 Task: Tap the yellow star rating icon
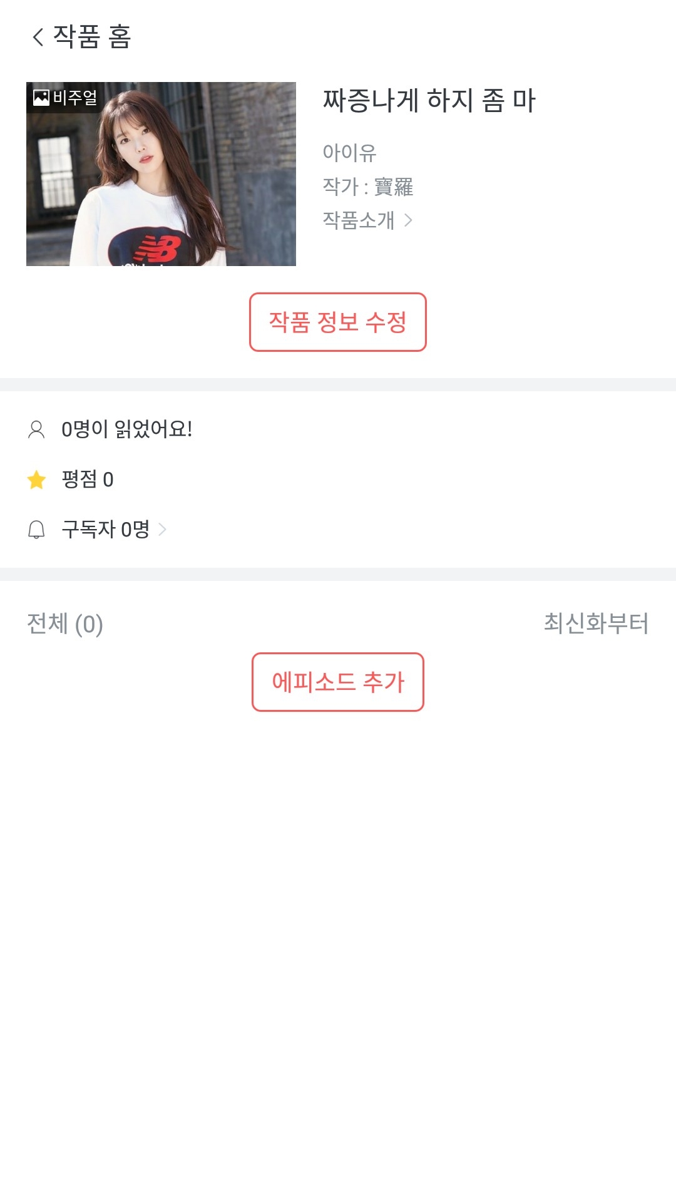pyautogui.click(x=37, y=480)
